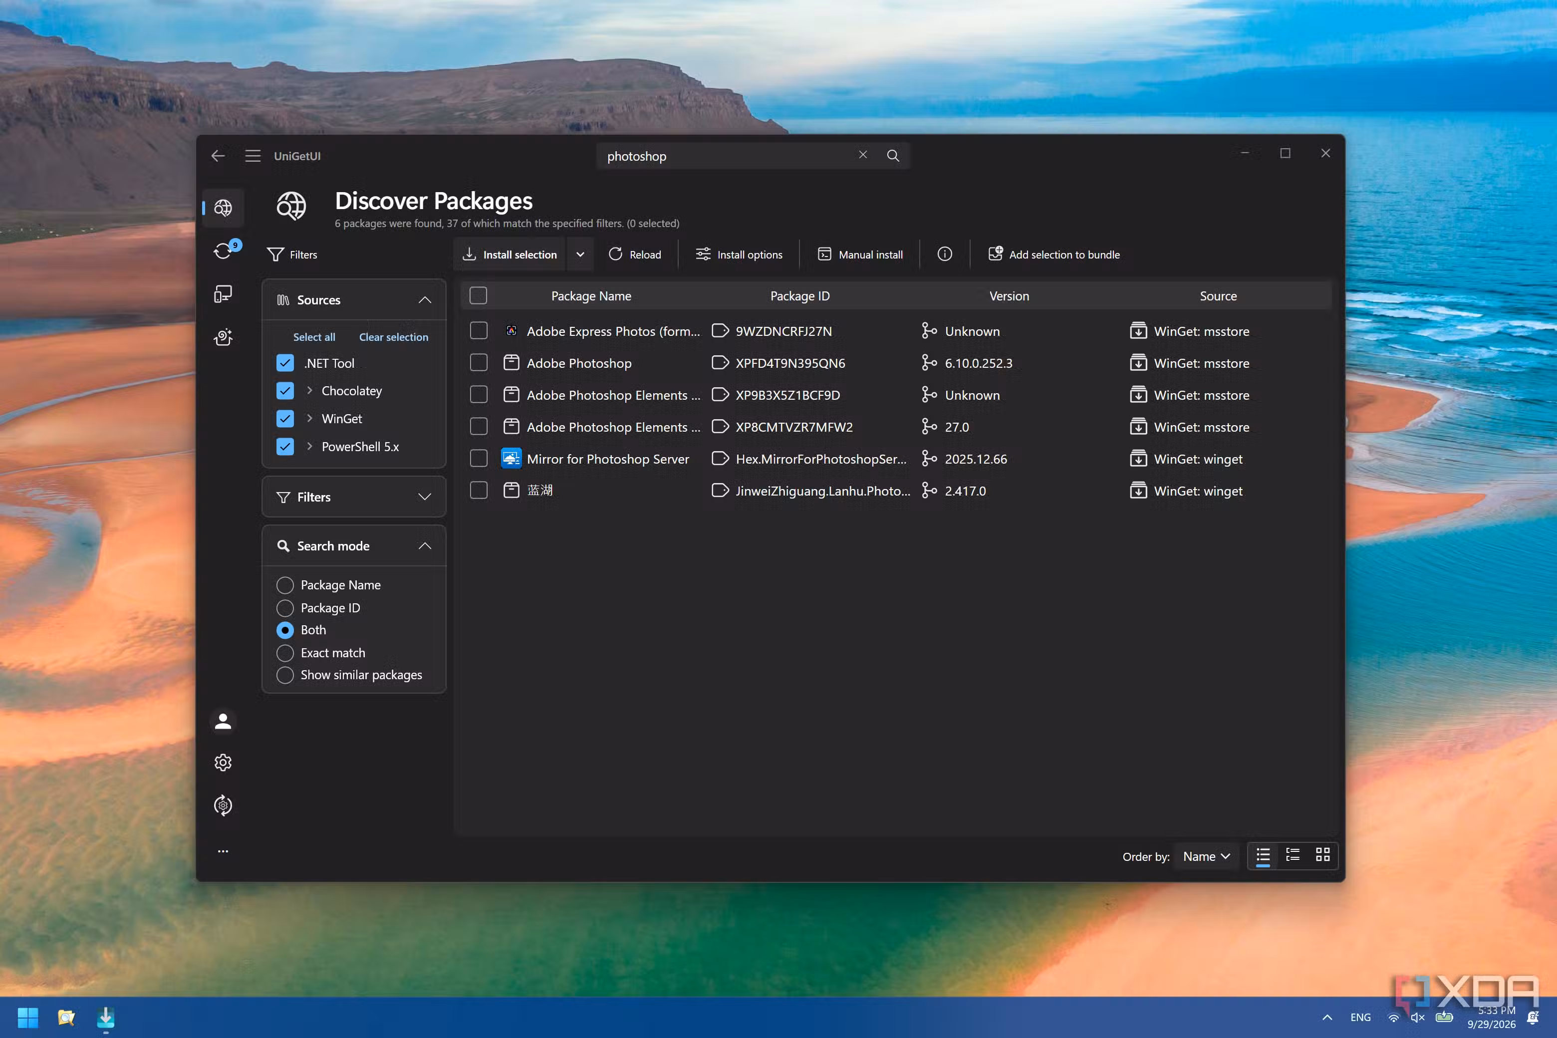Open the Installed Packages sidebar icon

click(x=223, y=293)
